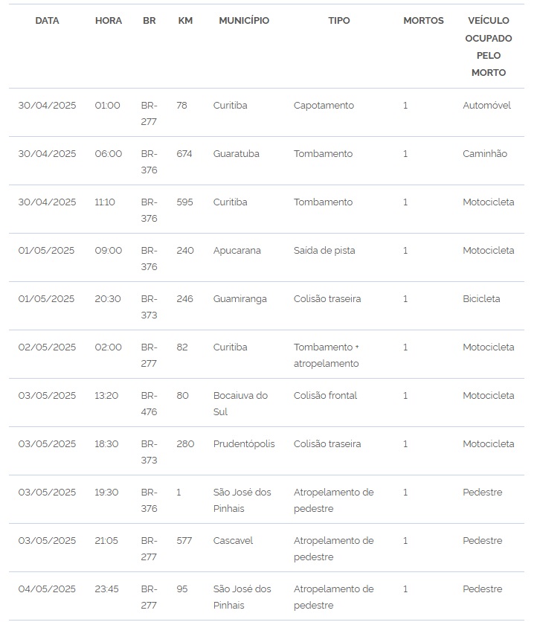Click the TIPO column header

click(x=339, y=21)
